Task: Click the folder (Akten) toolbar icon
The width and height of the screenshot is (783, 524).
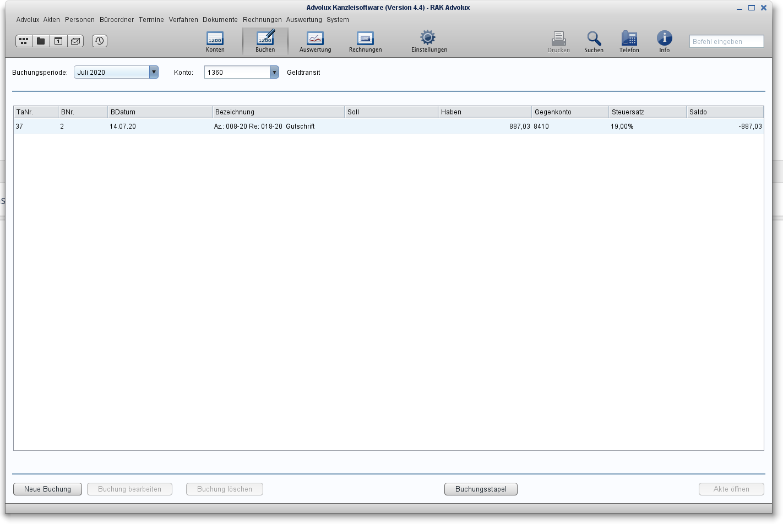Action: click(41, 41)
